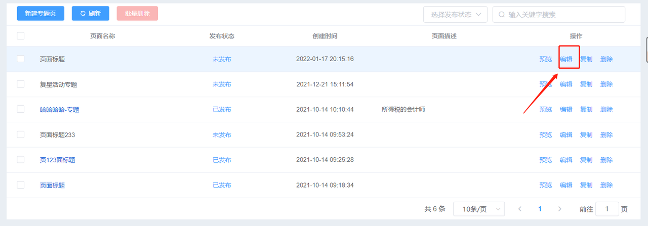Click the 批量删除 button

(137, 14)
